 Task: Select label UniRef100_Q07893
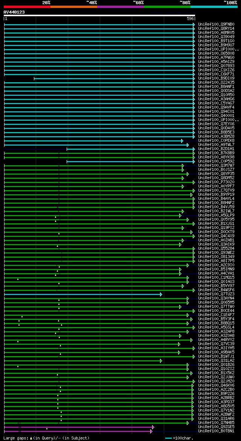pos(216,66)
